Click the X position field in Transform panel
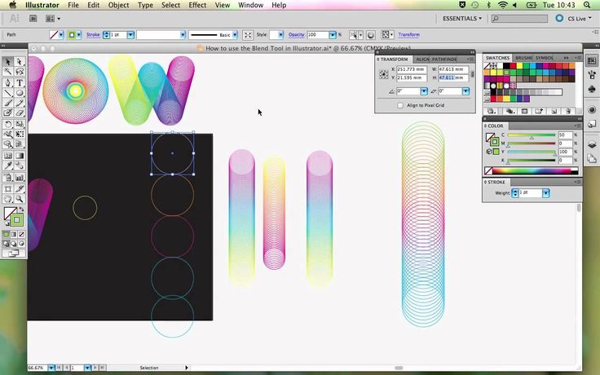600x375 pixels. 410,70
